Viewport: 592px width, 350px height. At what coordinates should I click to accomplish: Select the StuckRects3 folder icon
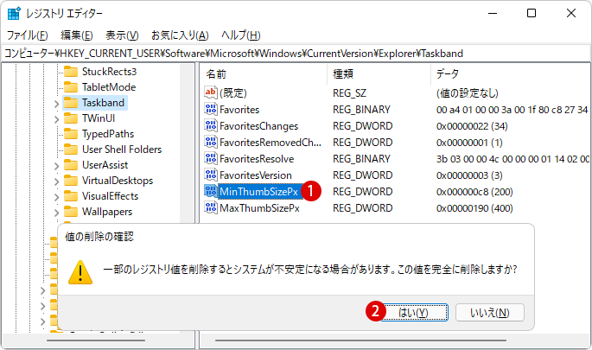pyautogui.click(x=71, y=72)
